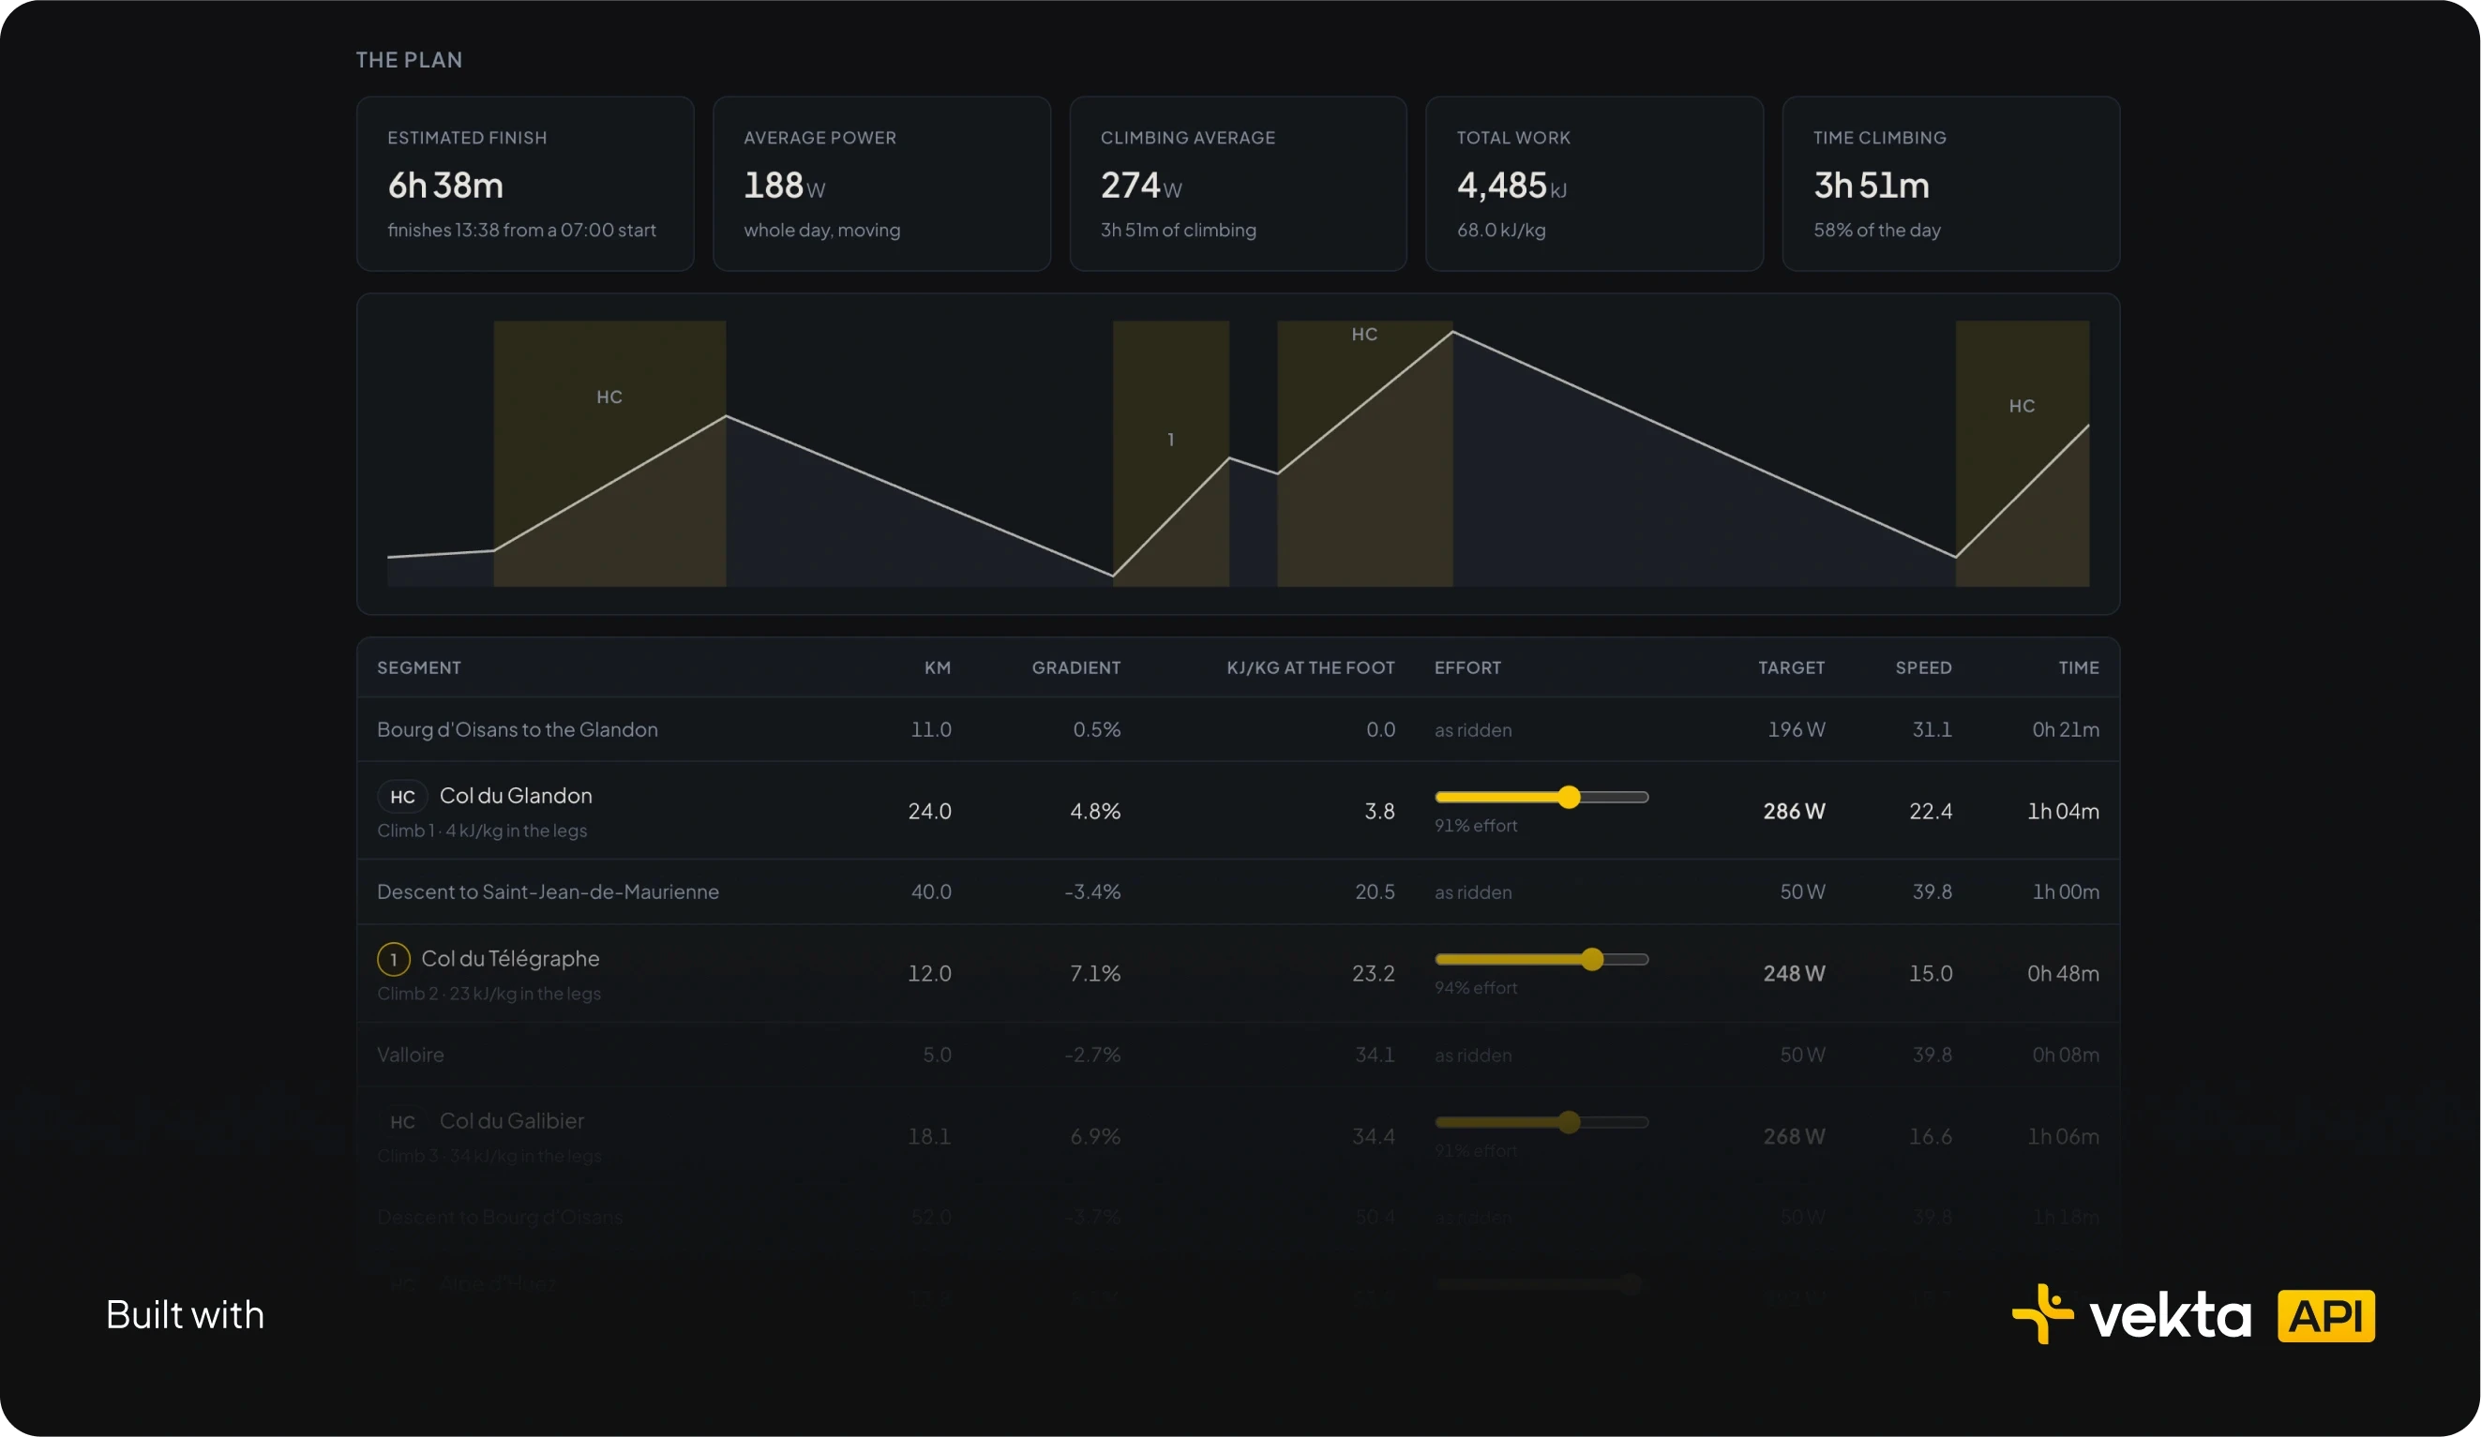This screenshot has width=2481, height=1437.
Task: Select the category 1 climb block in the profile chart
Action: (1170, 454)
